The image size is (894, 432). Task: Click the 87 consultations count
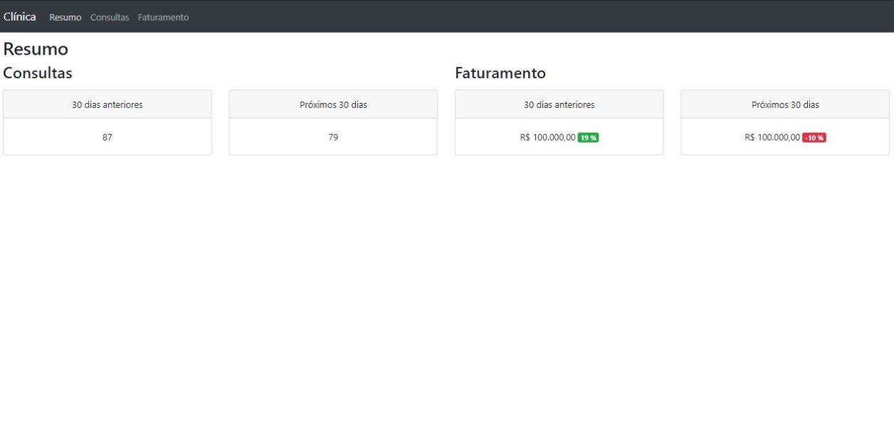107,137
